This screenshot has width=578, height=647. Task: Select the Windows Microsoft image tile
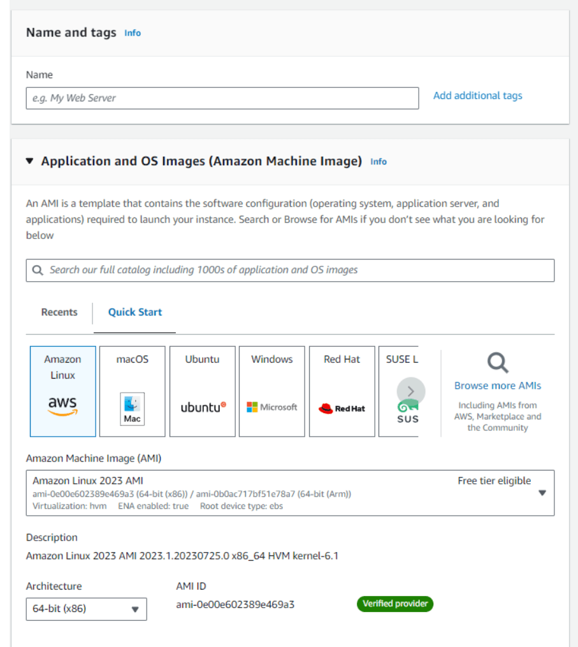(x=271, y=391)
